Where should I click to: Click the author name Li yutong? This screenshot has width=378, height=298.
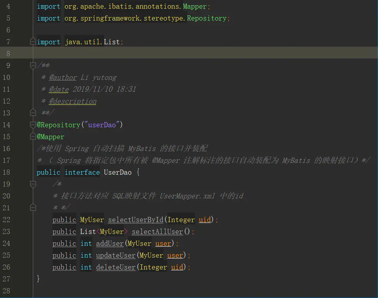pos(98,77)
